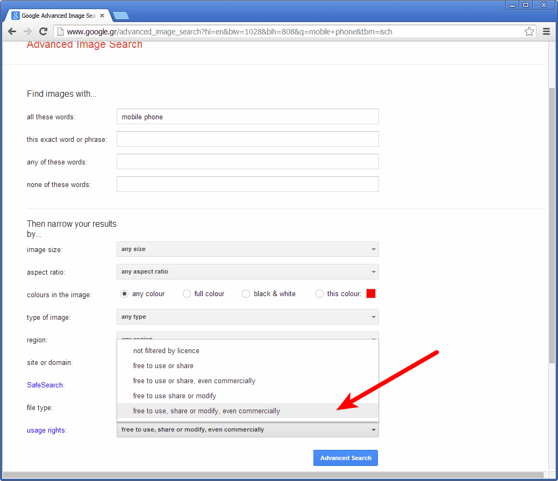Choose 'not filtered by licence' option
Viewport: 558px width, 481px height.
(x=248, y=351)
